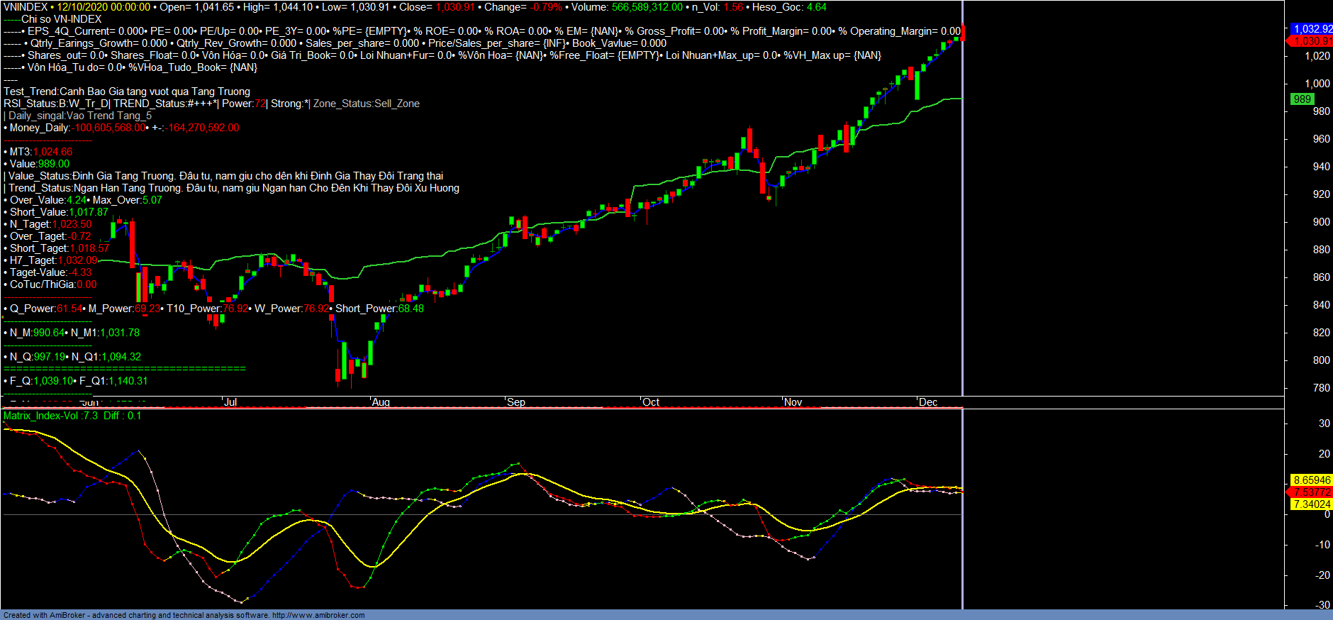Select the red 1,030.91 close price tag

1312,41
